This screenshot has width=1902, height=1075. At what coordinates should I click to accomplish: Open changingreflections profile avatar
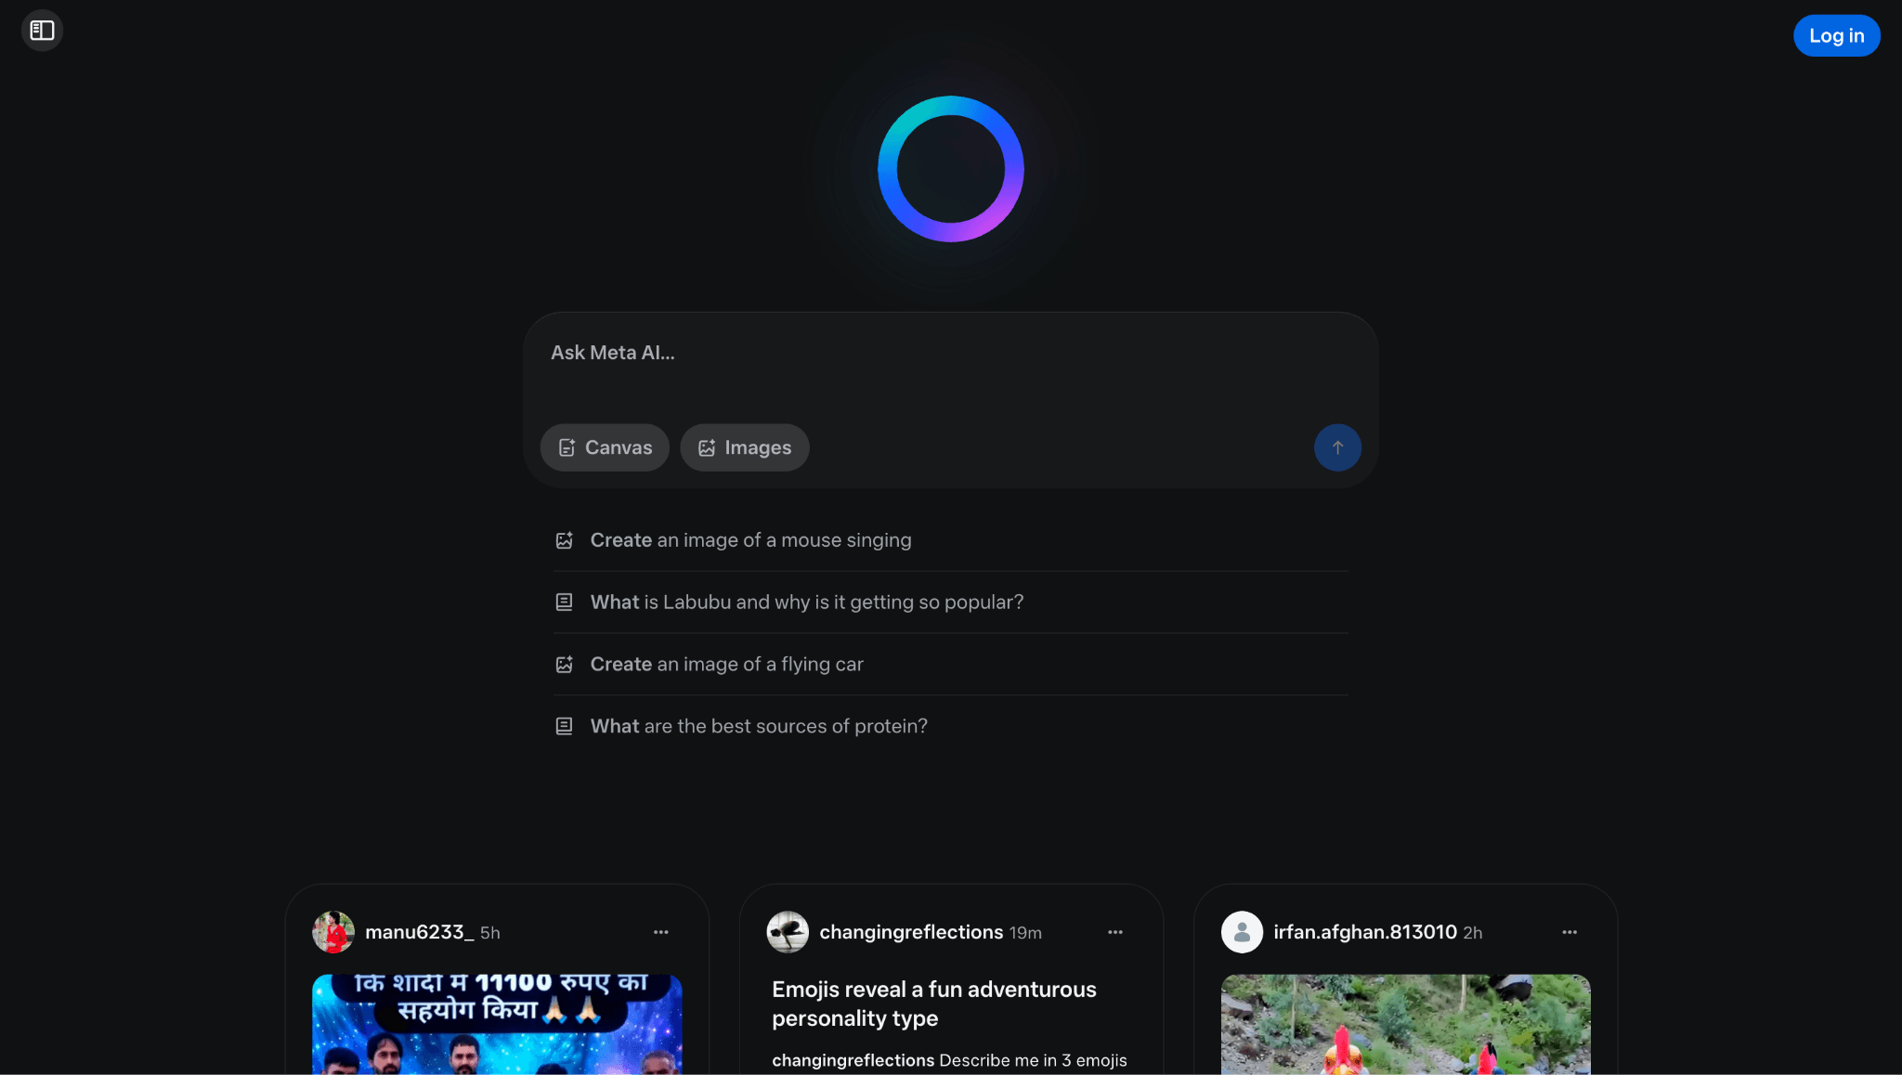coord(788,932)
